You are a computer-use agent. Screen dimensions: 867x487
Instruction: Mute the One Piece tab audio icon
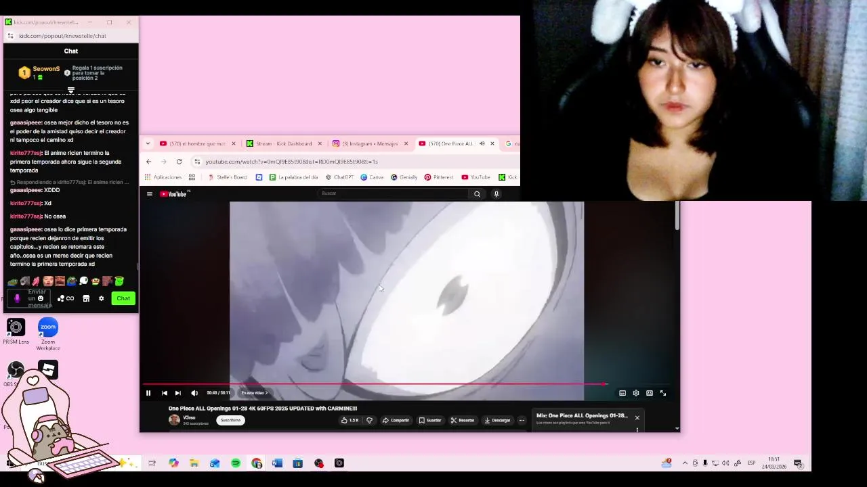(482, 143)
